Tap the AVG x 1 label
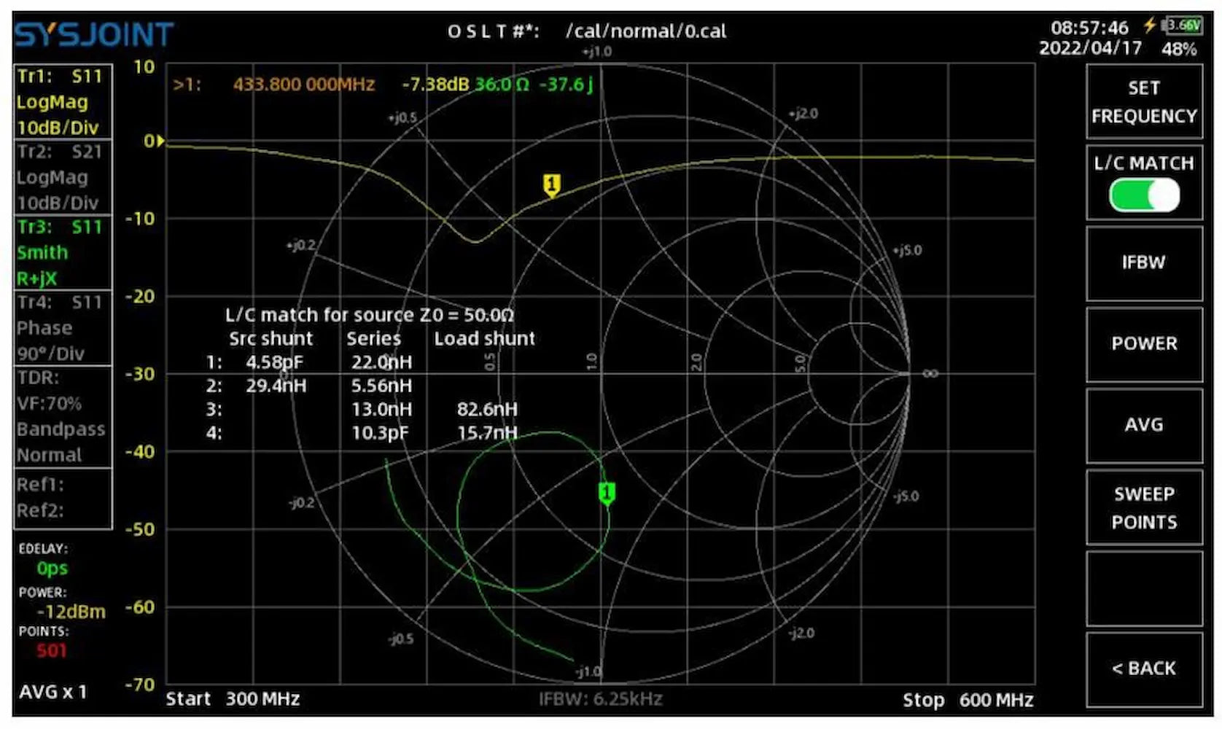Viewport: 1222px width, 729px height. point(52,692)
